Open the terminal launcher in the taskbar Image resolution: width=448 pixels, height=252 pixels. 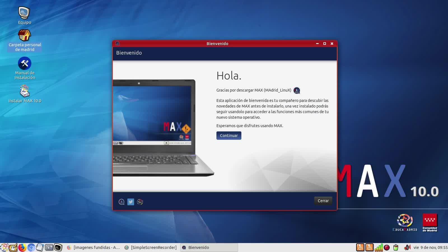[x=58, y=248]
